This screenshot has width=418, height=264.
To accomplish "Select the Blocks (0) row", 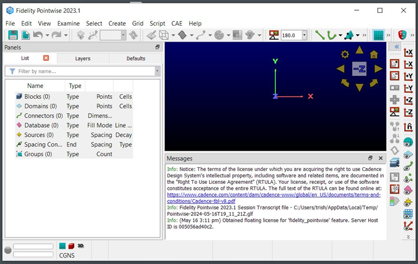I will coord(74,97).
